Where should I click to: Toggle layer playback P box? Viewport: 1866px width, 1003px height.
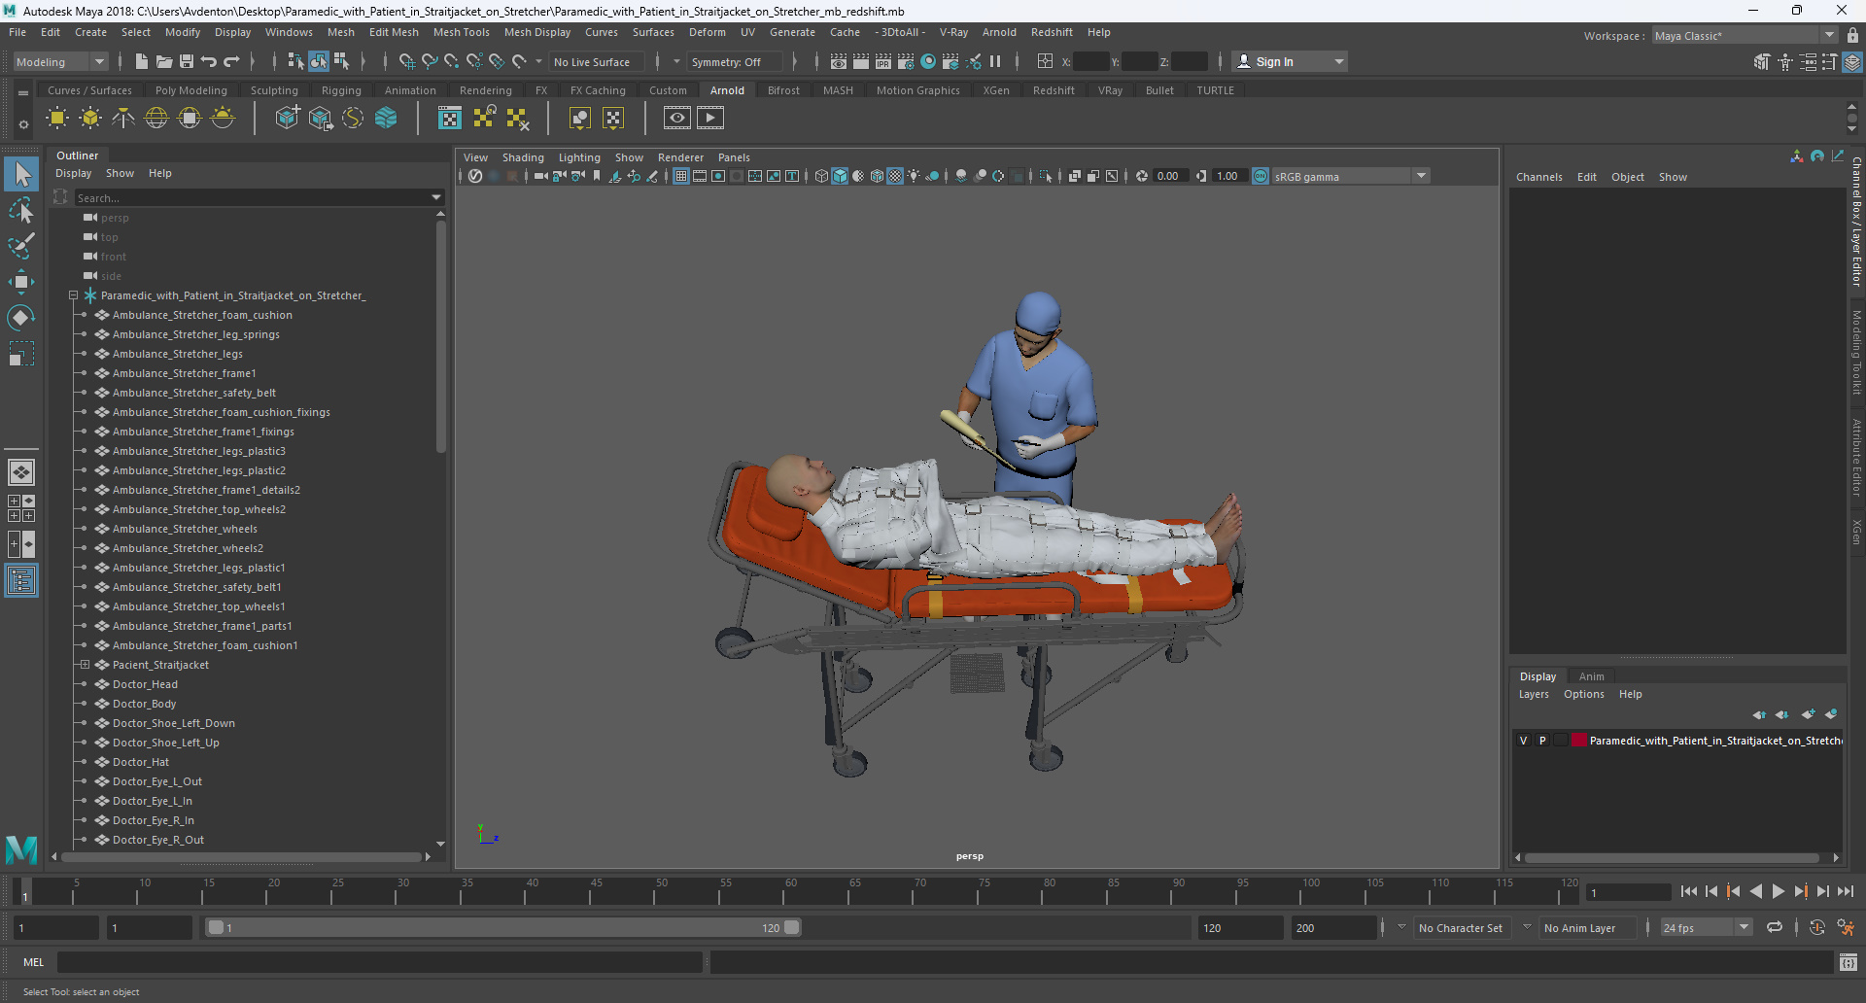click(x=1542, y=741)
